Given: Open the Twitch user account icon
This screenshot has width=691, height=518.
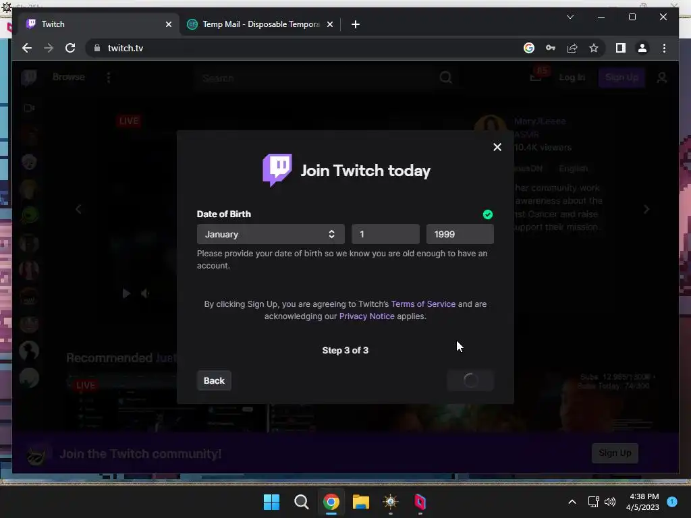Looking at the screenshot, I should (x=661, y=78).
